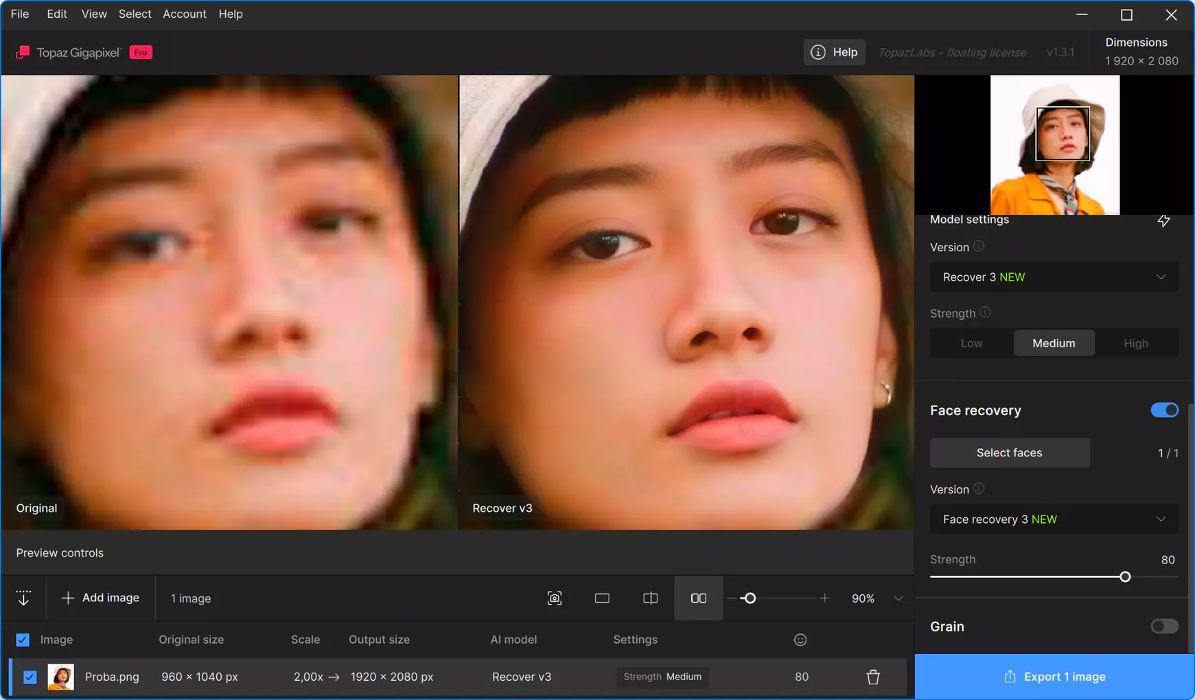1195x700 pixels.
Task: Switch to single view layout icon
Action: [x=602, y=598]
